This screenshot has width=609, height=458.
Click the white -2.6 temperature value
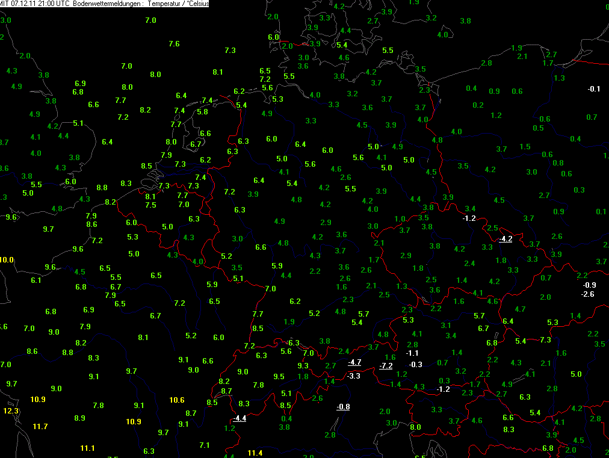[588, 294]
